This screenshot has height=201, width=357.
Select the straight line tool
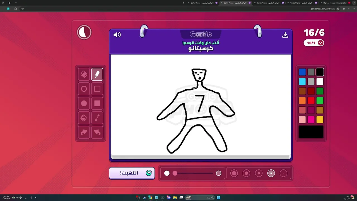(x=97, y=118)
